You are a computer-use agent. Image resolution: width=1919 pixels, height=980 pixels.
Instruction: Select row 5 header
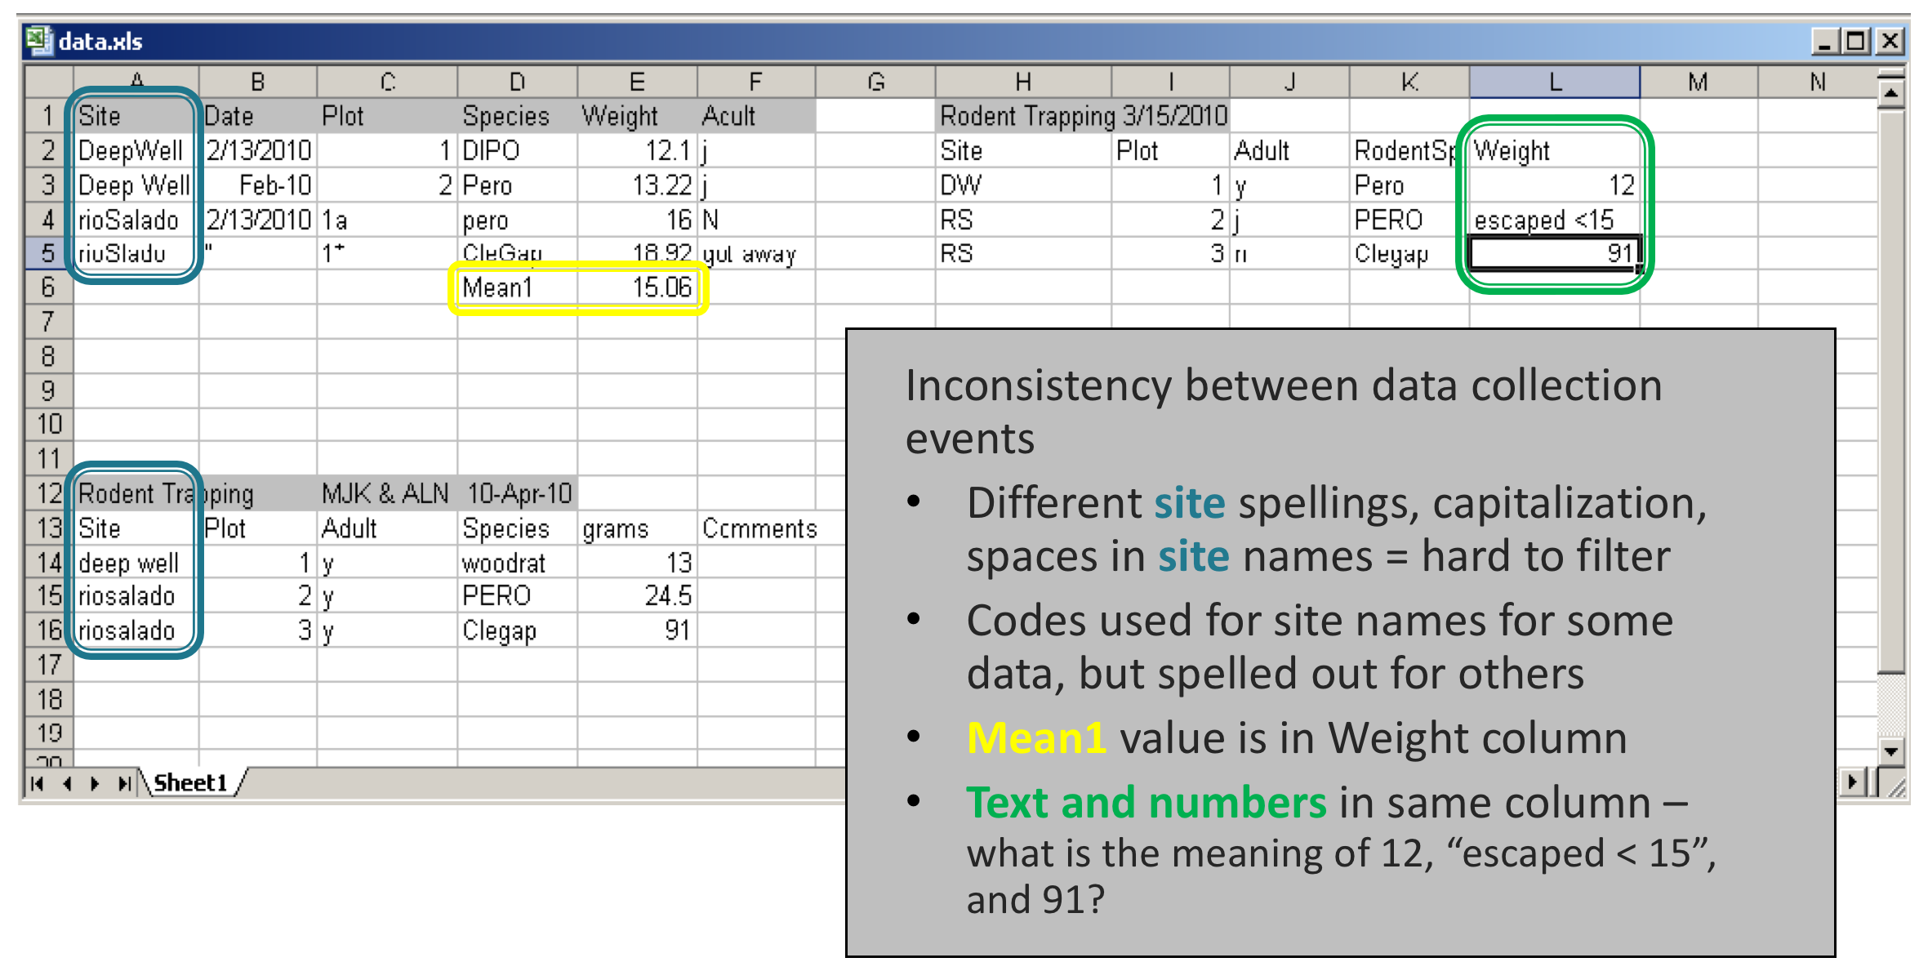point(47,253)
